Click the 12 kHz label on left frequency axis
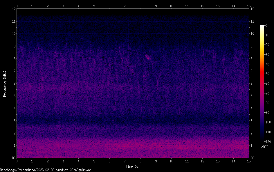Screen dimensions: 274x172 (x=13, y=9)
